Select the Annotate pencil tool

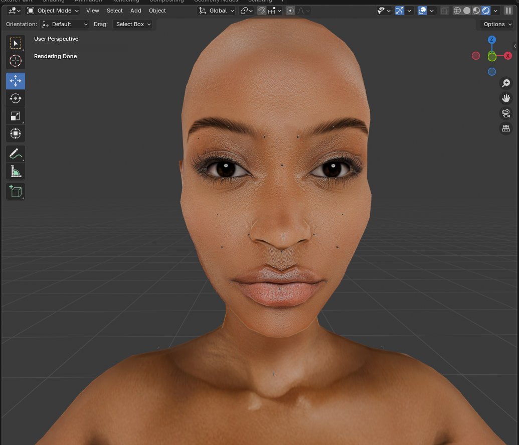coord(16,154)
